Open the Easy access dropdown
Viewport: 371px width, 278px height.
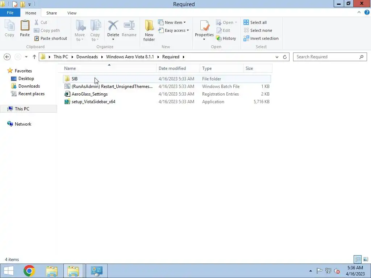(174, 30)
